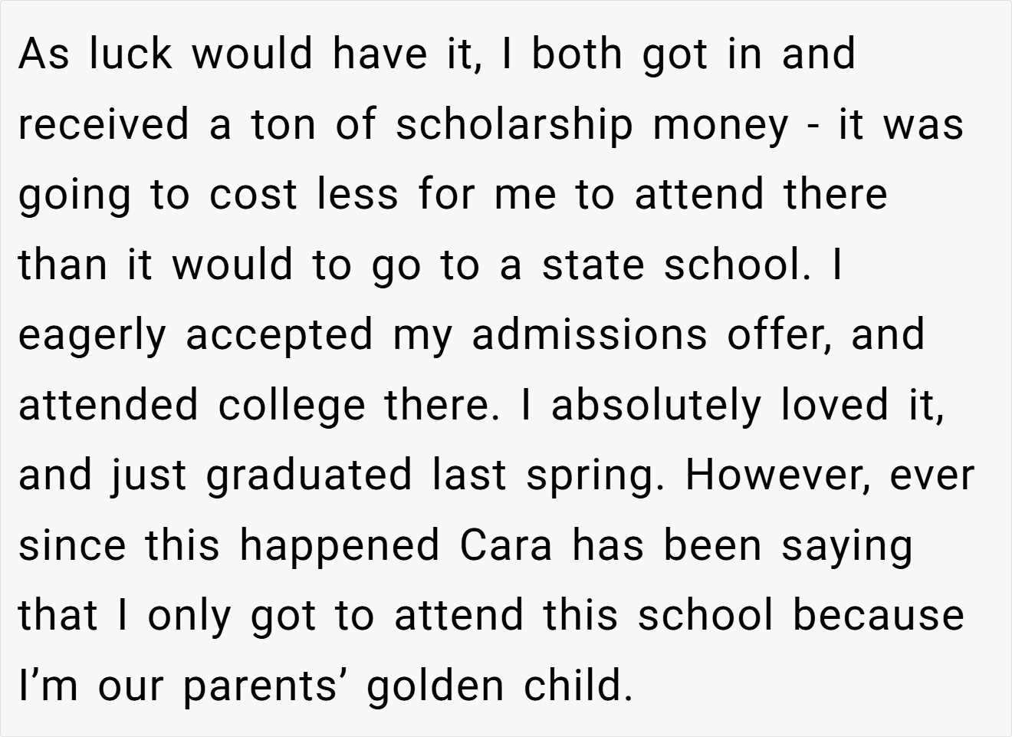Click the word "saying" after "has been"
Screen dimensions: 1012x737
847,547
